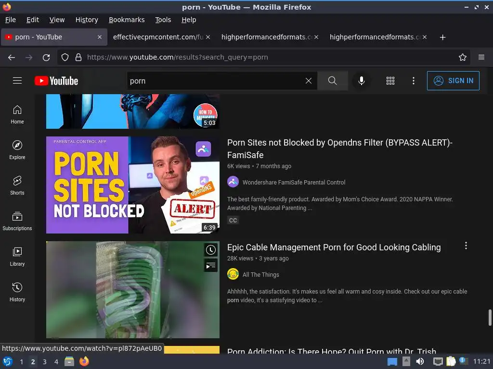The height and width of the screenshot is (369, 493).
Task: Open the All The Things channel name
Action: click(260, 274)
